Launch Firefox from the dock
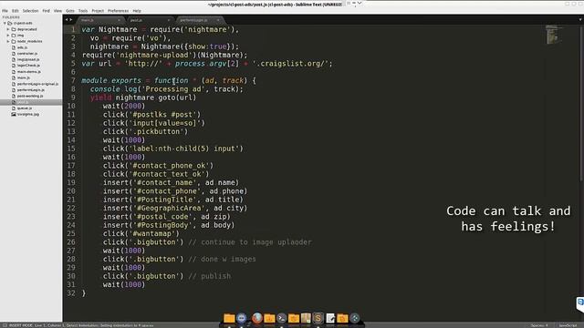This screenshot has height=328, width=584. tap(256, 318)
